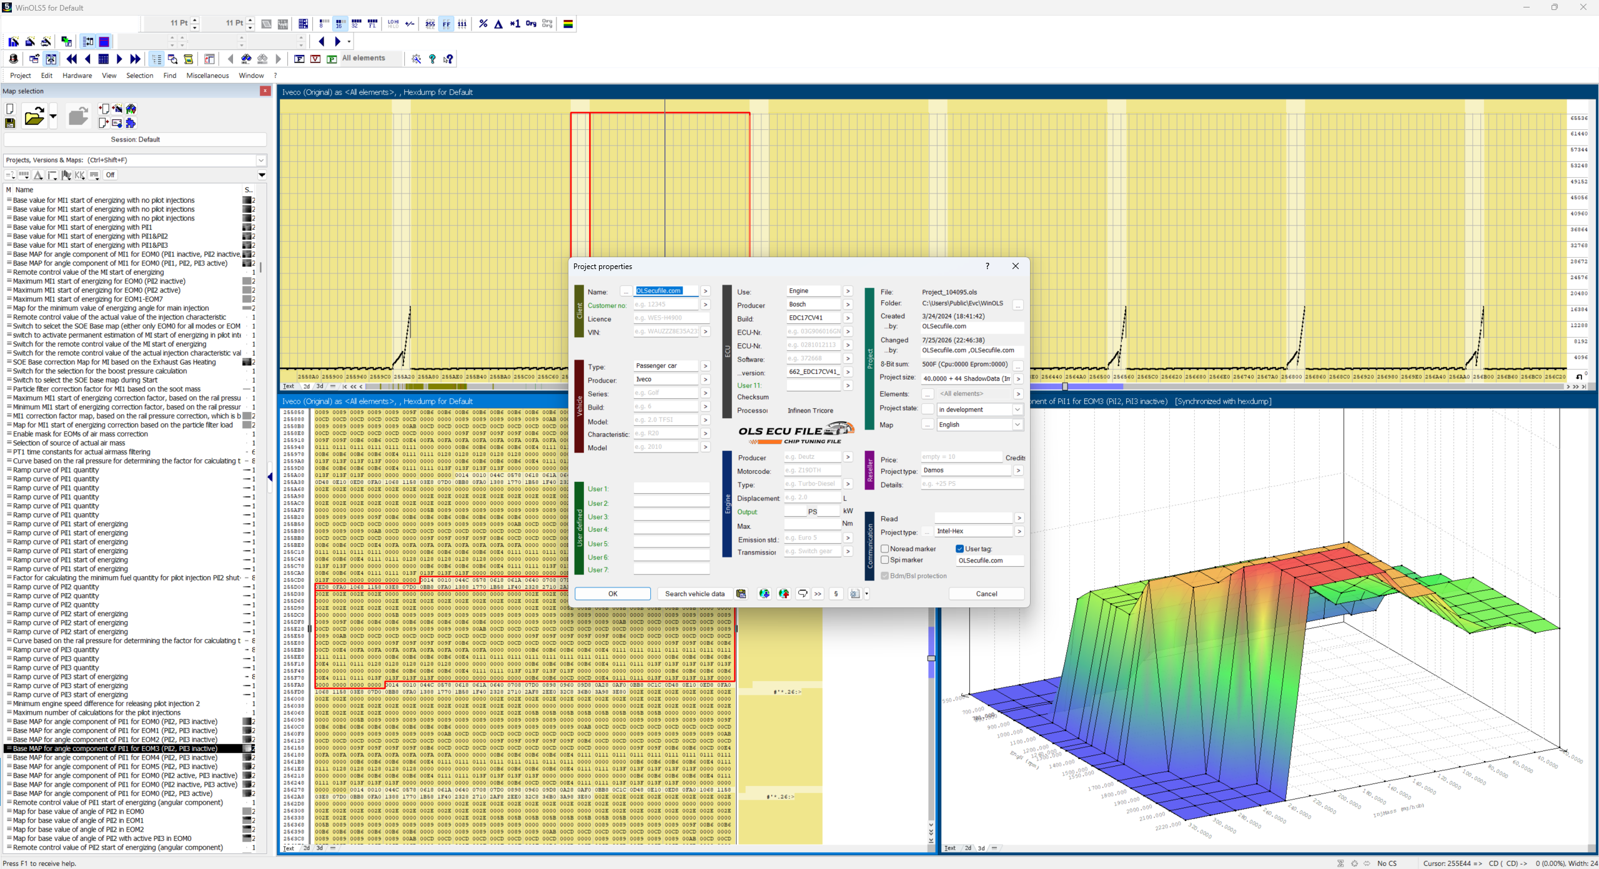The image size is (1599, 869).
Task: Open the dropdown arrow next to open folder
Action: pos(53,116)
